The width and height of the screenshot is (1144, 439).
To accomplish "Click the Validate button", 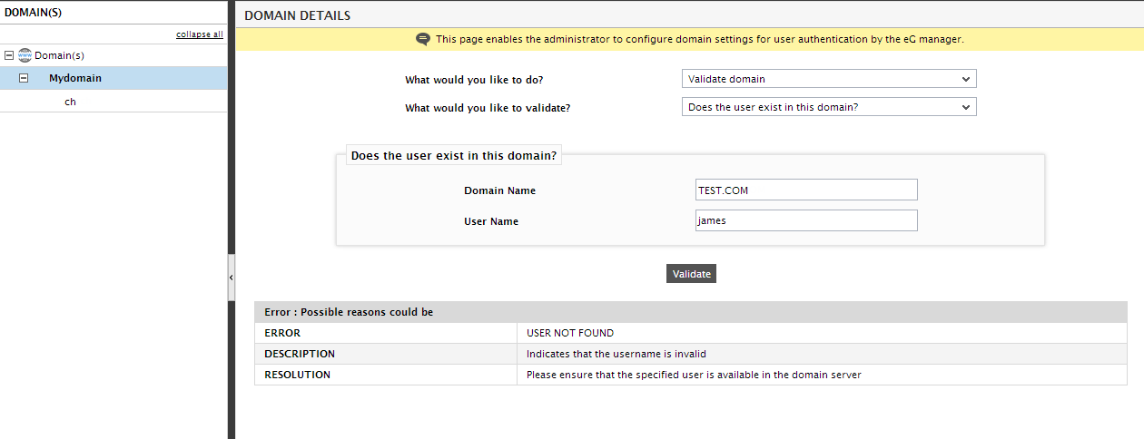I will (691, 273).
